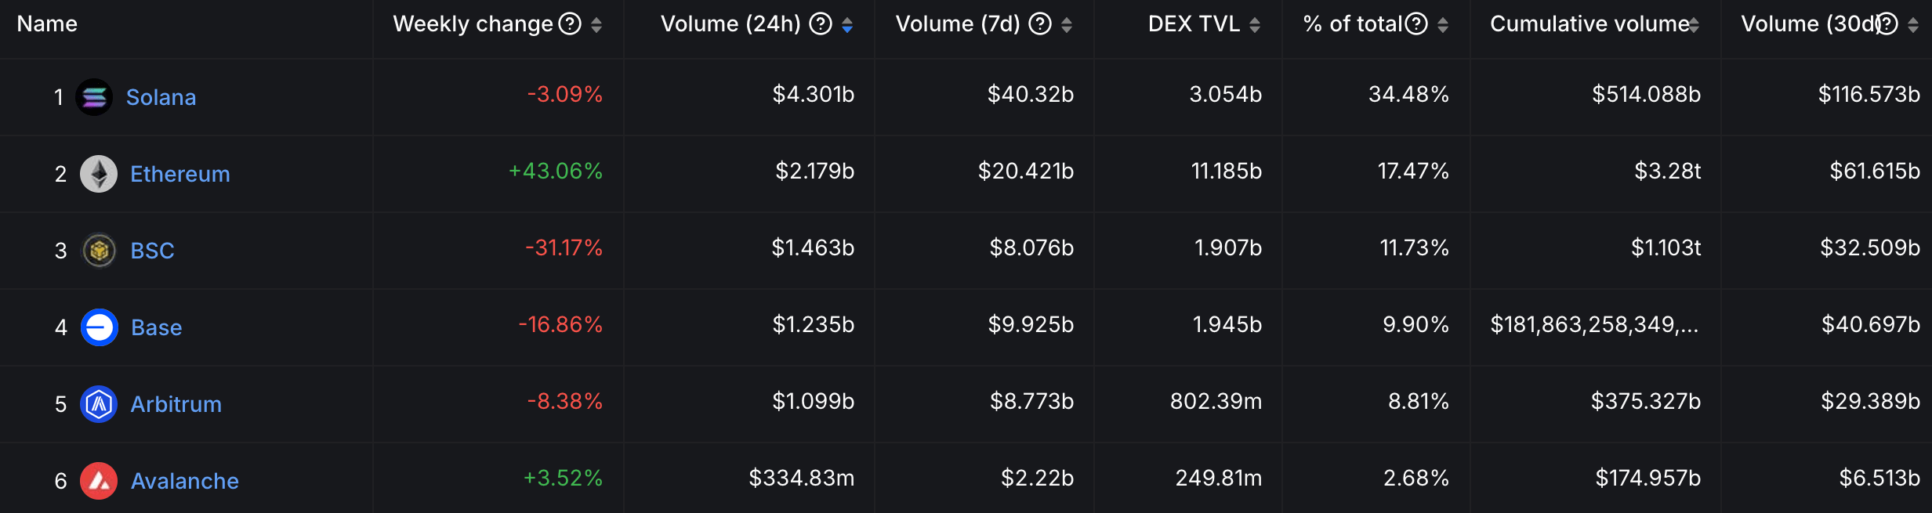Click the Arbitrum chain logo icon
This screenshot has width=1932, height=513.
pyautogui.click(x=99, y=404)
